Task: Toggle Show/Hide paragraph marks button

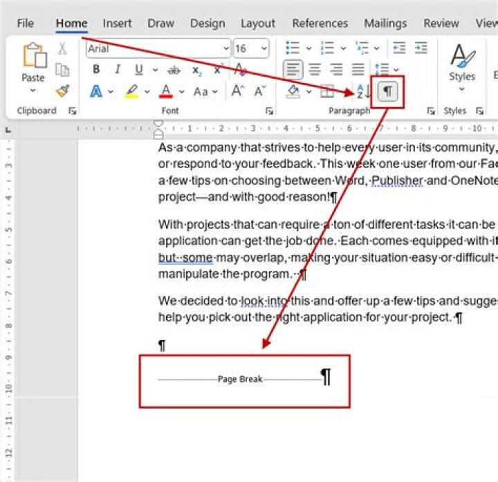Action: [x=387, y=91]
